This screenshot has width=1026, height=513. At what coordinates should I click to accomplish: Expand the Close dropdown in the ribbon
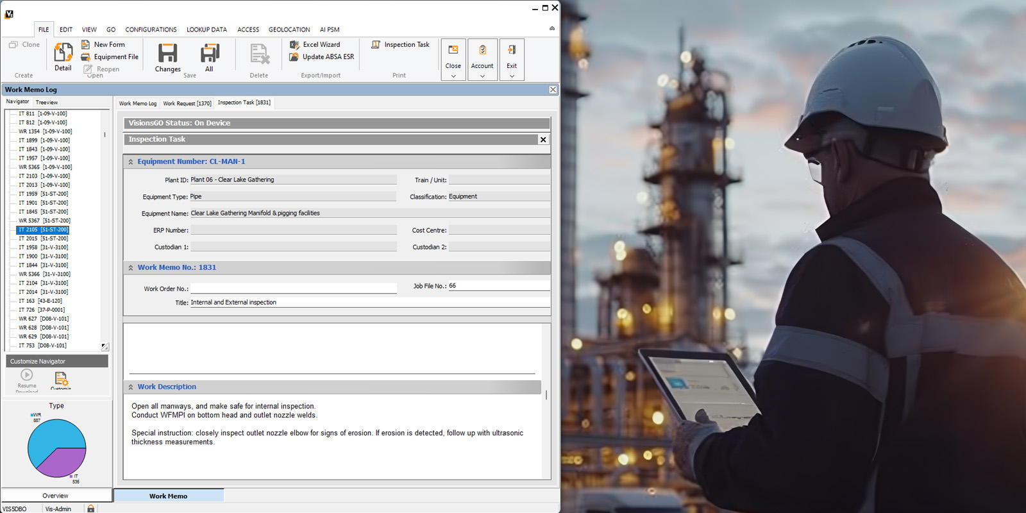tap(453, 76)
